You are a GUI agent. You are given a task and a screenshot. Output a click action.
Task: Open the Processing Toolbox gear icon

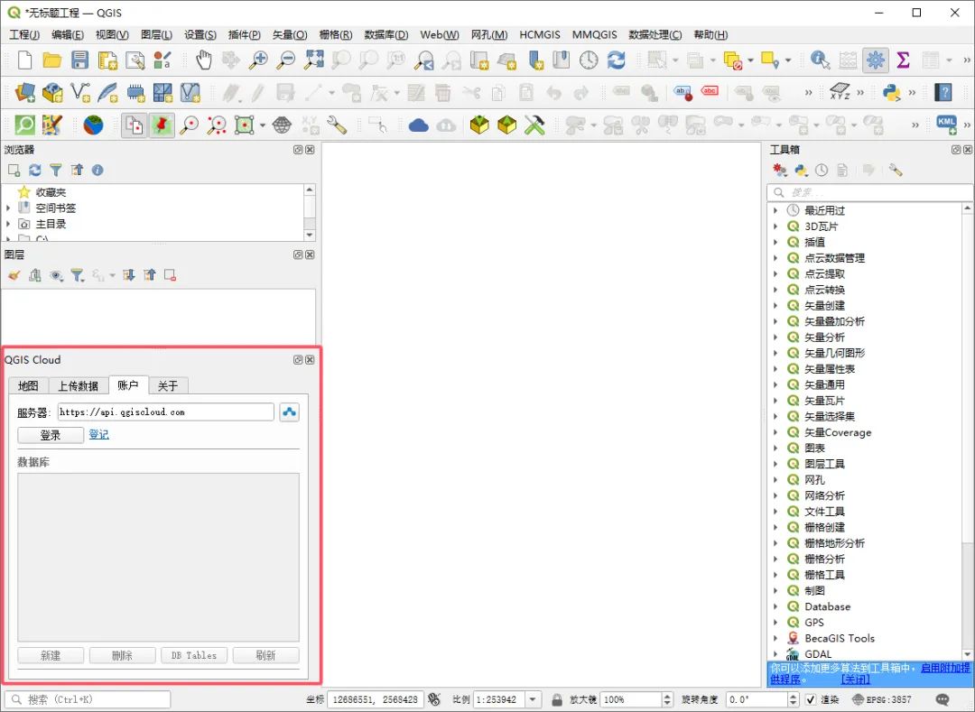click(876, 60)
